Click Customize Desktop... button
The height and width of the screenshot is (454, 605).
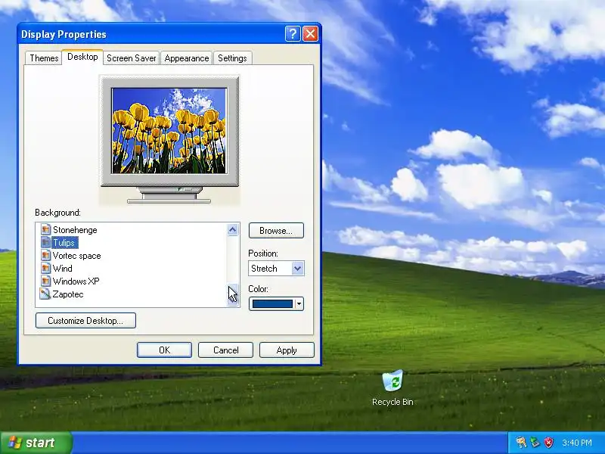pos(85,320)
